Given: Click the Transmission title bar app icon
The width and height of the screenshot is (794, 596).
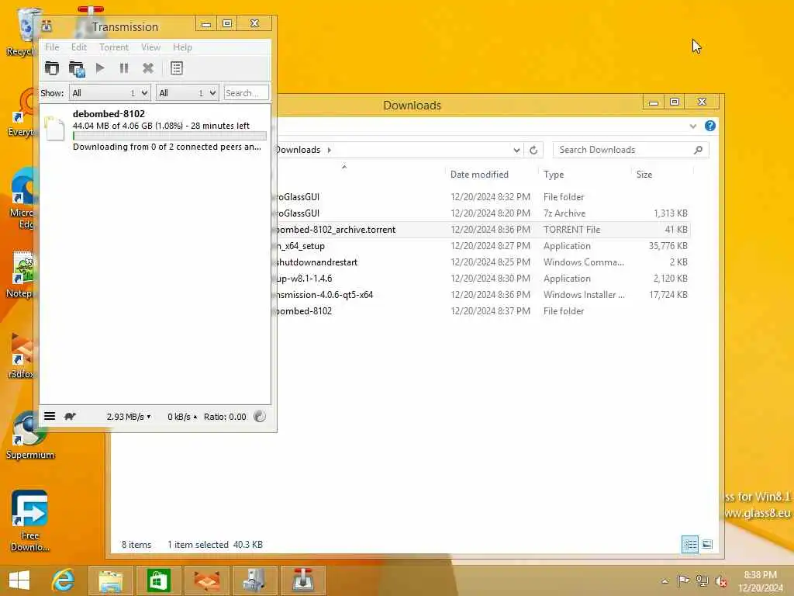Looking at the screenshot, I should pos(47,26).
